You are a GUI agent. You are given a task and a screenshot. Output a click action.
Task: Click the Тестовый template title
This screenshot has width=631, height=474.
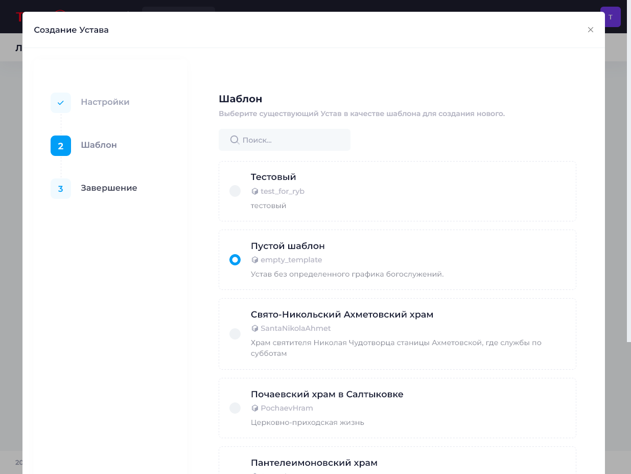point(273,177)
